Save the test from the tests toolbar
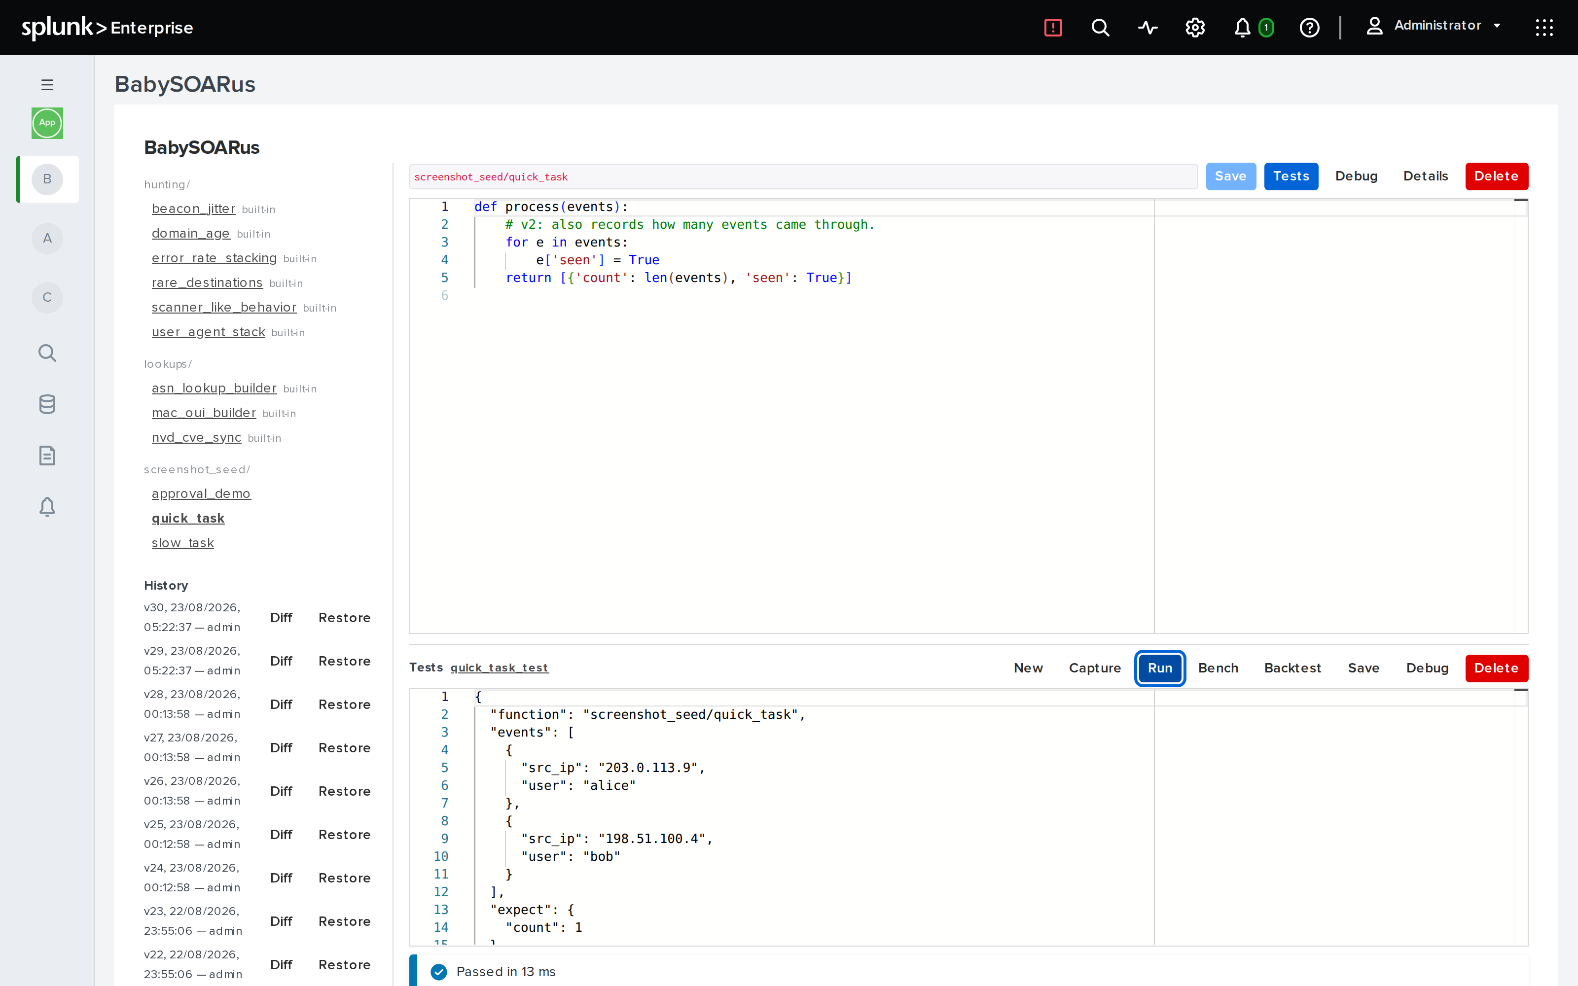The width and height of the screenshot is (1578, 986). point(1363,668)
